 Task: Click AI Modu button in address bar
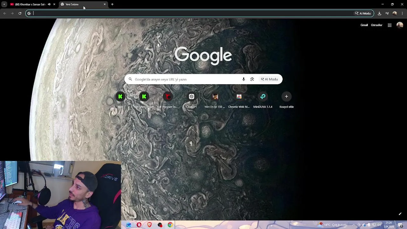[x=363, y=13]
